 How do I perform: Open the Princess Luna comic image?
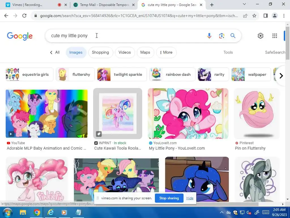pyautogui.click(x=197, y=179)
